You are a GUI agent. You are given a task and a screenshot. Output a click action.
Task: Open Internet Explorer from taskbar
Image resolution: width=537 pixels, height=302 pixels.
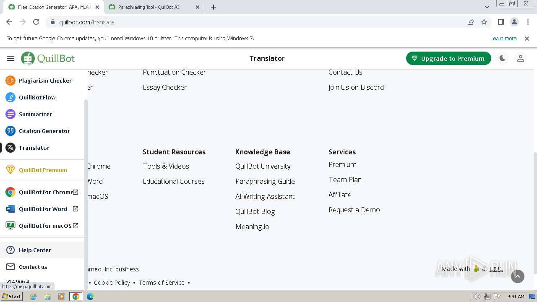pyautogui.click(x=34, y=297)
